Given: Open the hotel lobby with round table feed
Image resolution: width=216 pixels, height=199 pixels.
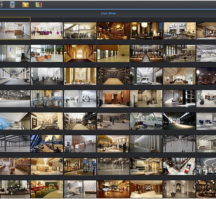Looking at the screenshot, I should click(80, 166).
